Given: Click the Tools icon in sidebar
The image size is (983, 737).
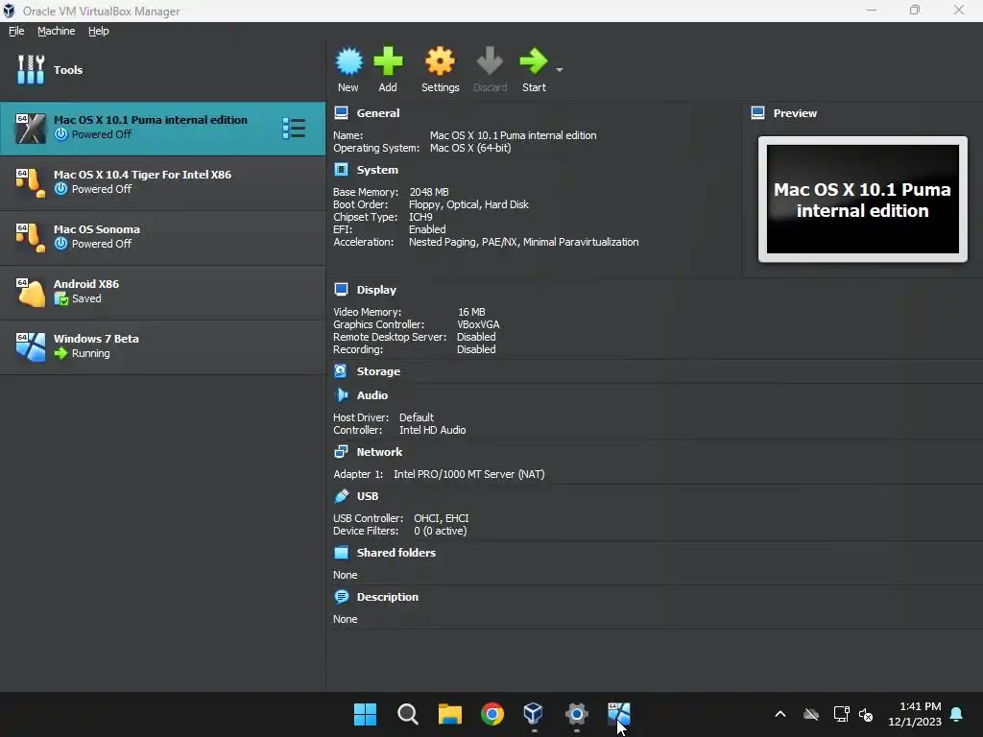Looking at the screenshot, I should [x=31, y=69].
